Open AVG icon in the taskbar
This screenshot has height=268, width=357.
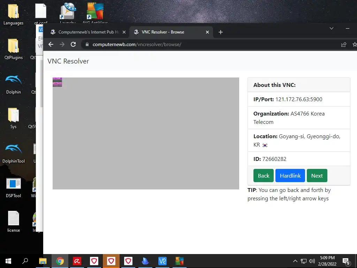[180, 261]
